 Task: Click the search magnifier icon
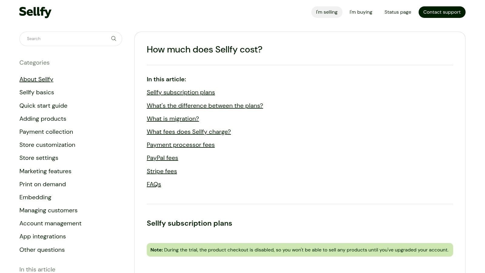[x=114, y=39]
